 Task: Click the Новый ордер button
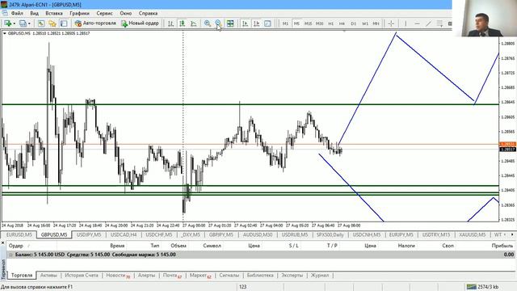click(x=140, y=23)
